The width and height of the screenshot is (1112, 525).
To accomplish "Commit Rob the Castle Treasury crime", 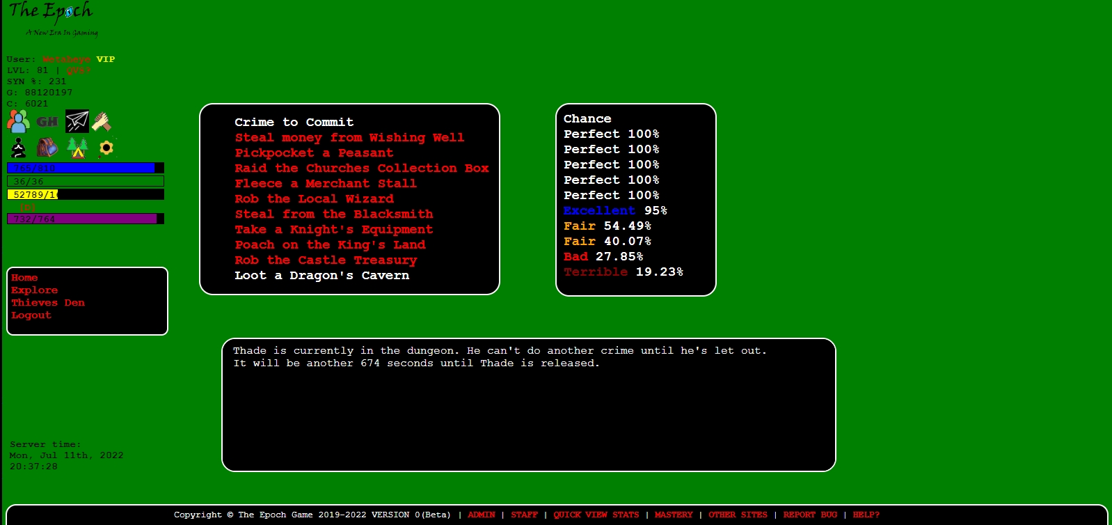I will point(326,260).
